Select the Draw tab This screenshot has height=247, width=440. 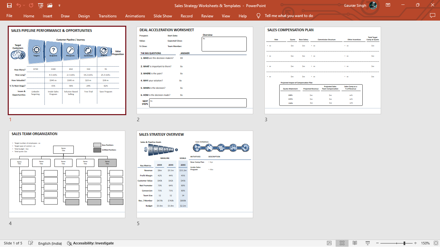(65, 16)
